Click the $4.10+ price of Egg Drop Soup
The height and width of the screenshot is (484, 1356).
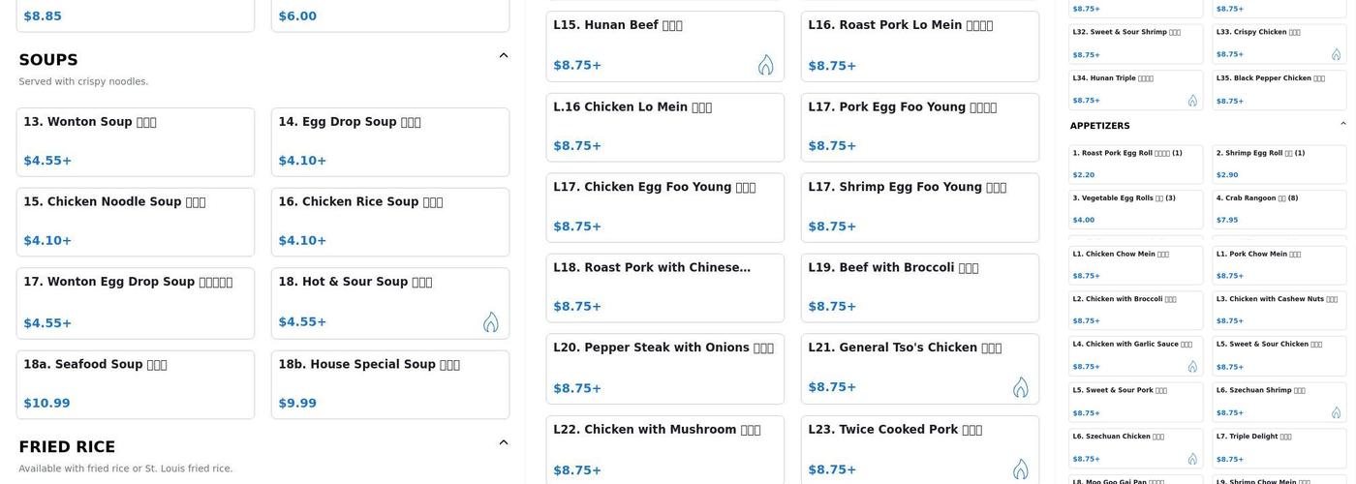(x=302, y=161)
